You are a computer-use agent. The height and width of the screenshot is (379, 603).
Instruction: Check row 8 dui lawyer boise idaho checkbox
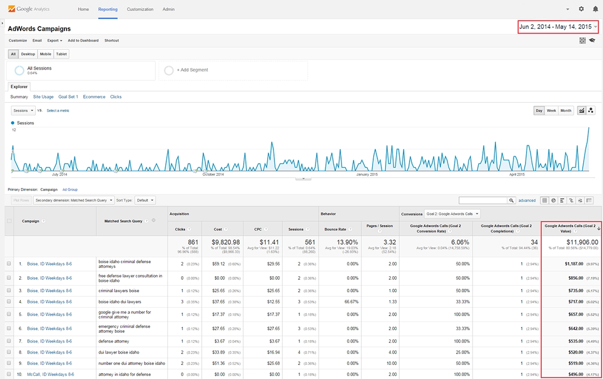coord(9,353)
